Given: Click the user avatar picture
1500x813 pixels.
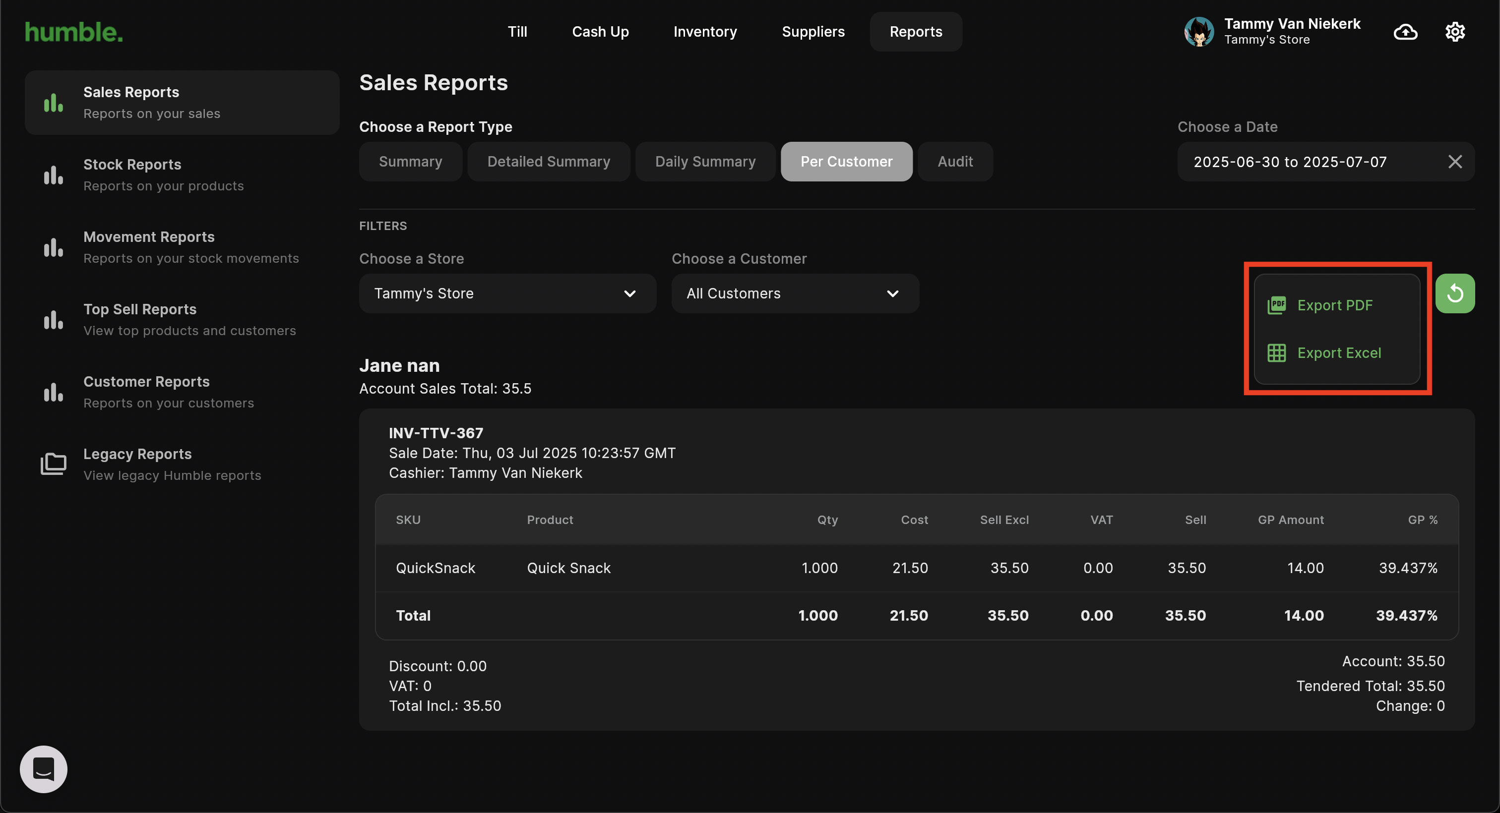Looking at the screenshot, I should [1199, 31].
